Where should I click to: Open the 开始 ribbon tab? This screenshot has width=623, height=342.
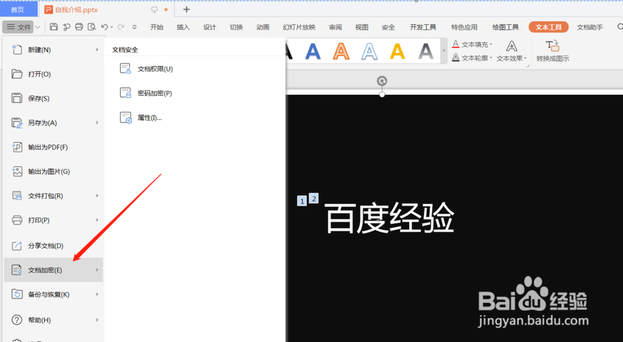pyautogui.click(x=156, y=27)
